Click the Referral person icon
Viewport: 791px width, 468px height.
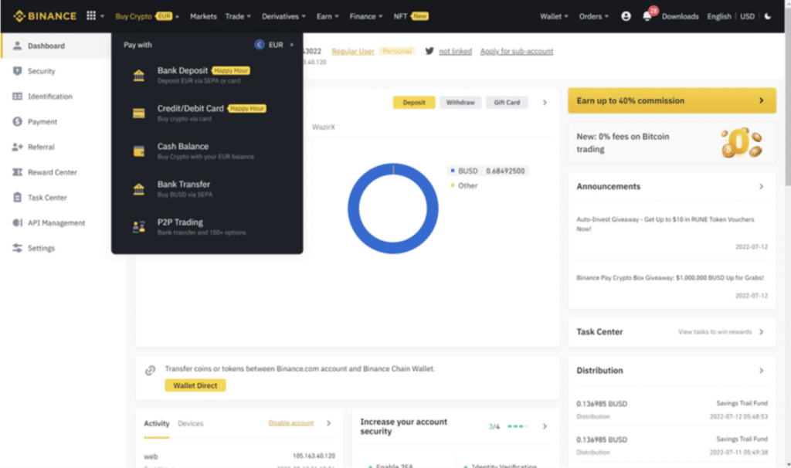pyautogui.click(x=17, y=147)
